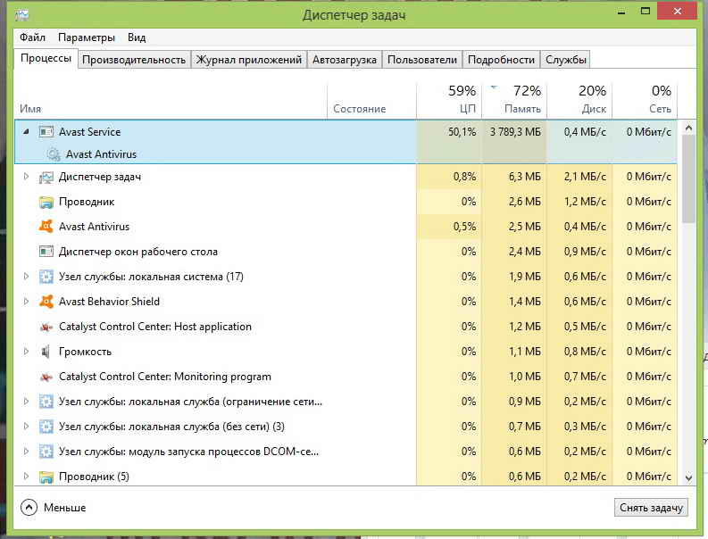Select the Процессы tab
Image resolution: width=708 pixels, height=539 pixels.
coord(46,59)
